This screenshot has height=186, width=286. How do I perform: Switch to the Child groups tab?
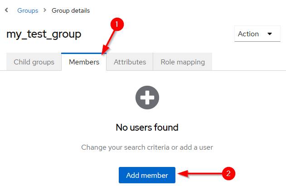click(34, 62)
